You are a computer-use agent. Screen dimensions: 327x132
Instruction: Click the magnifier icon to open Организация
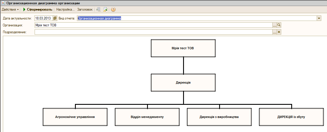279,25
